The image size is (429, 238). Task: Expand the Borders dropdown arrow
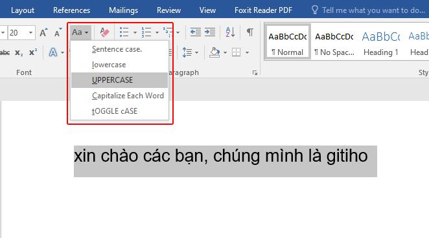(247, 52)
